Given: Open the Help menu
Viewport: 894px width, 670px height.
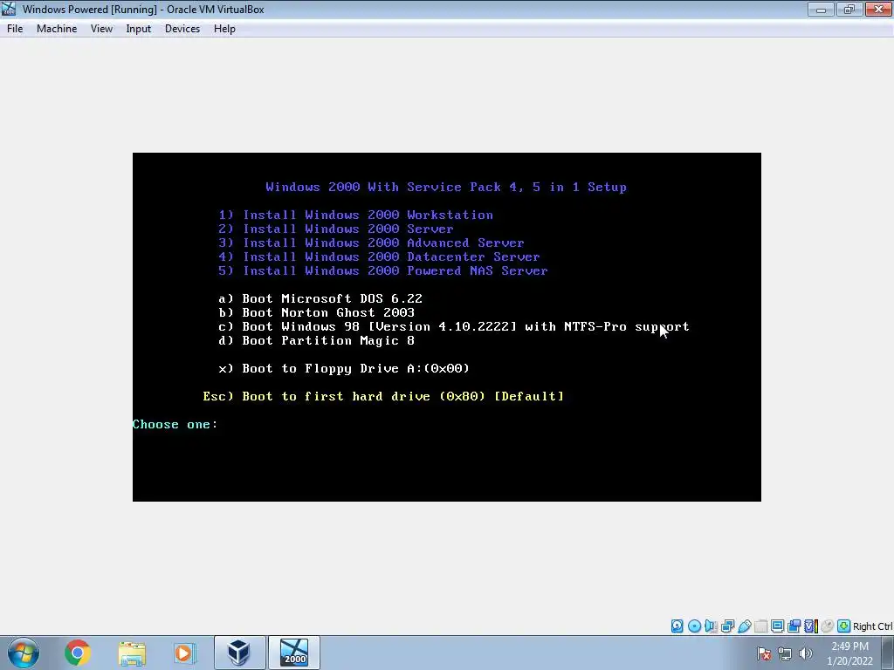Looking at the screenshot, I should pyautogui.click(x=224, y=29).
